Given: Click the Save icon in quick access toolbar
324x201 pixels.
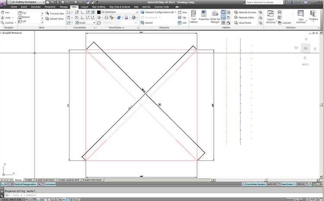Looking at the screenshot, I should pyautogui.click(x=57, y=2).
